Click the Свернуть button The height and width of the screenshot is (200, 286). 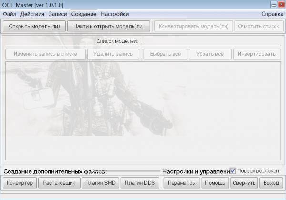pyautogui.click(x=244, y=183)
